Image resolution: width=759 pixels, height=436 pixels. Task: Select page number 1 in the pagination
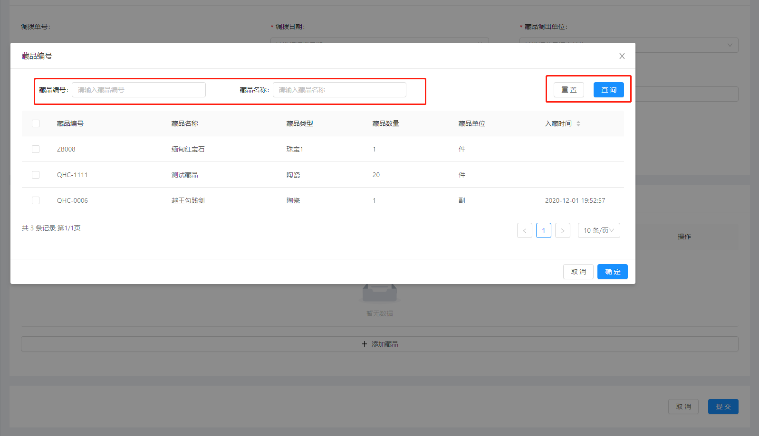pos(544,230)
